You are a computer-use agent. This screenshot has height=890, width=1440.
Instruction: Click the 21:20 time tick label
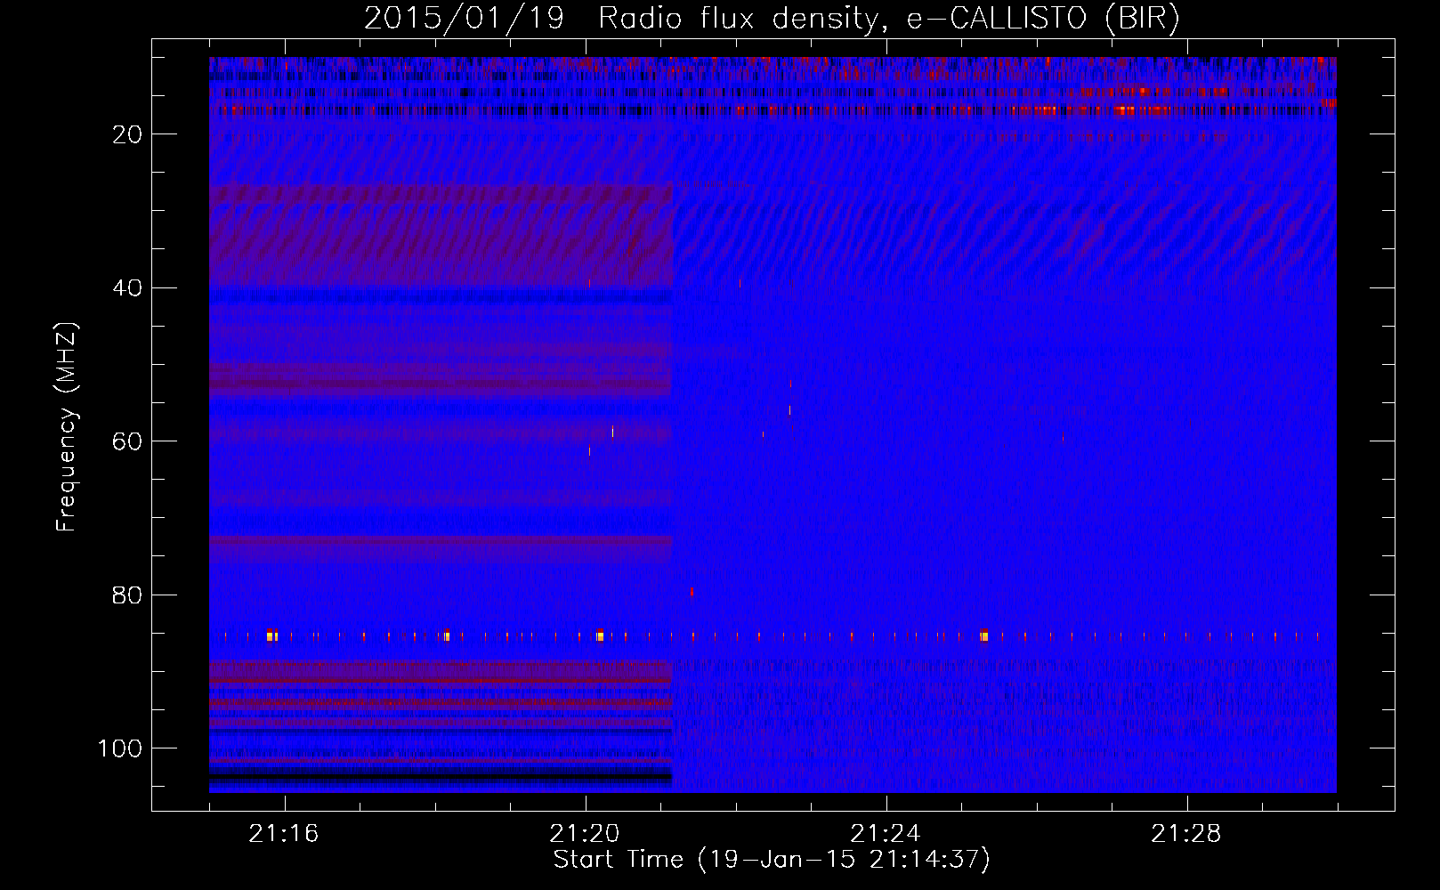585,834
